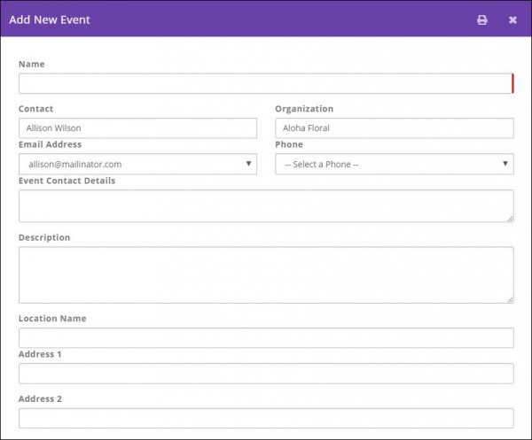The height and width of the screenshot is (440, 532).
Task: Select the Address 1 input field
Action: pyautogui.click(x=265, y=374)
